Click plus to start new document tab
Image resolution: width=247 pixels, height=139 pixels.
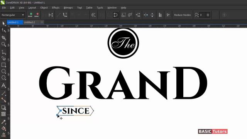[x=42, y=22]
